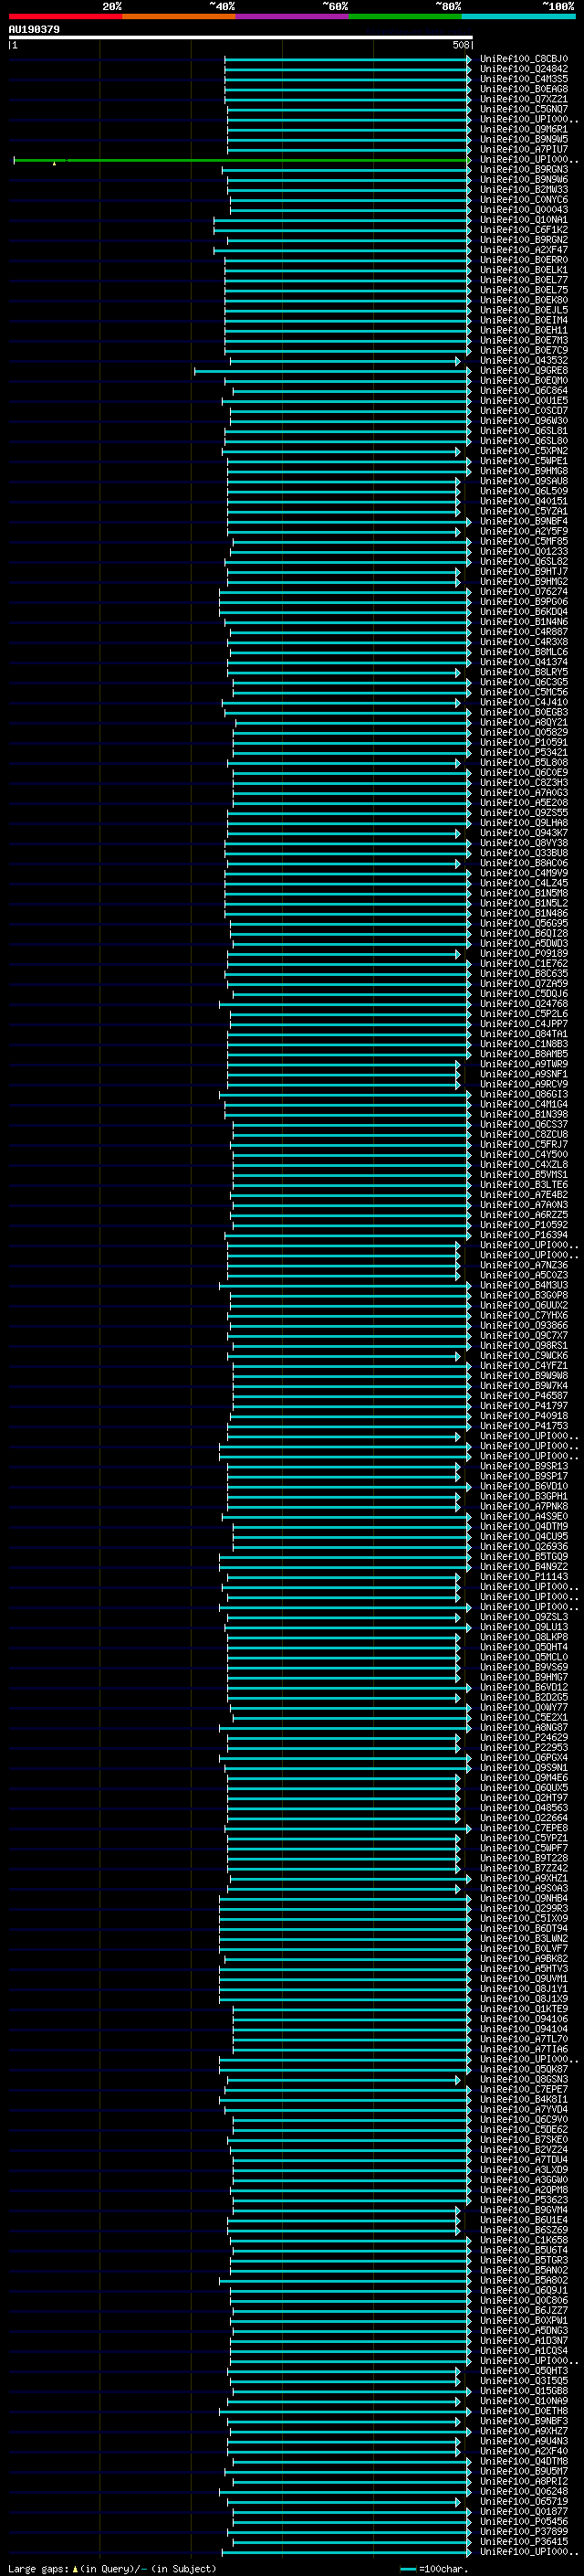This screenshot has width=584, height=2576.
Task: Select hit label UniRef100_P16394
Action: (x=524, y=1236)
